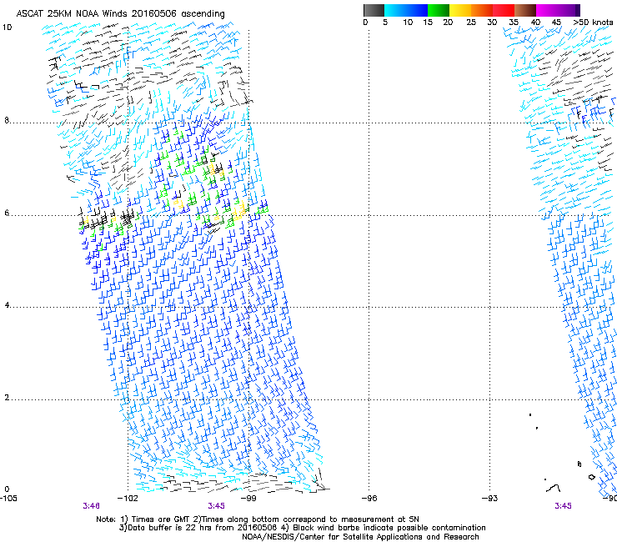The width and height of the screenshot is (617, 542).
Task: Click the longitude axis label '-102'
Action: coord(128,499)
